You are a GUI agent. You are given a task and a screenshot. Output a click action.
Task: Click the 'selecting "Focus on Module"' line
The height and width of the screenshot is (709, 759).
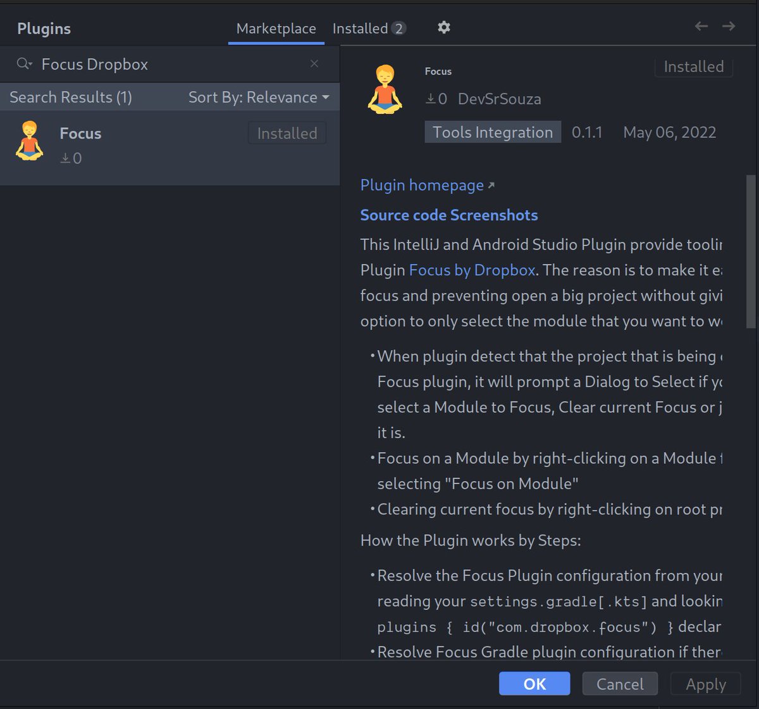point(478,484)
